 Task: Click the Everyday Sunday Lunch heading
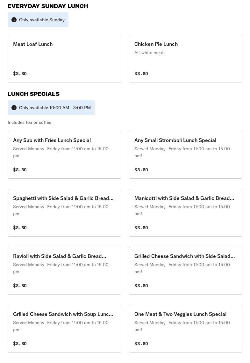48,6
